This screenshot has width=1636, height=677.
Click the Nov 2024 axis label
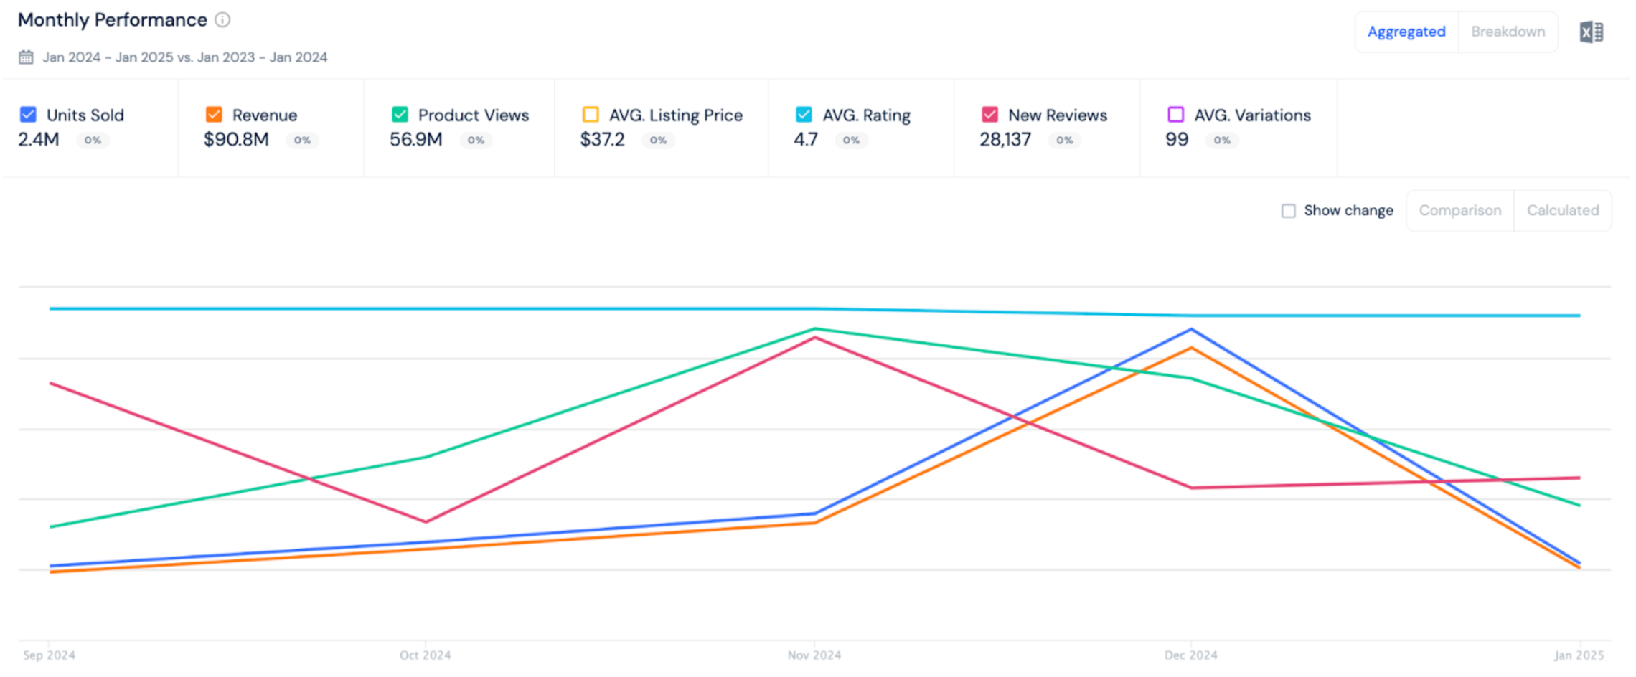[814, 655]
